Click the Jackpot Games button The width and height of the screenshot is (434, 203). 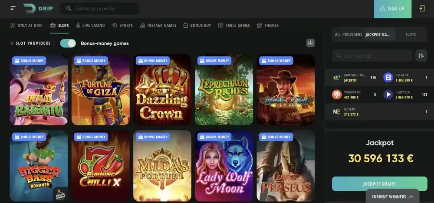pyautogui.click(x=379, y=184)
